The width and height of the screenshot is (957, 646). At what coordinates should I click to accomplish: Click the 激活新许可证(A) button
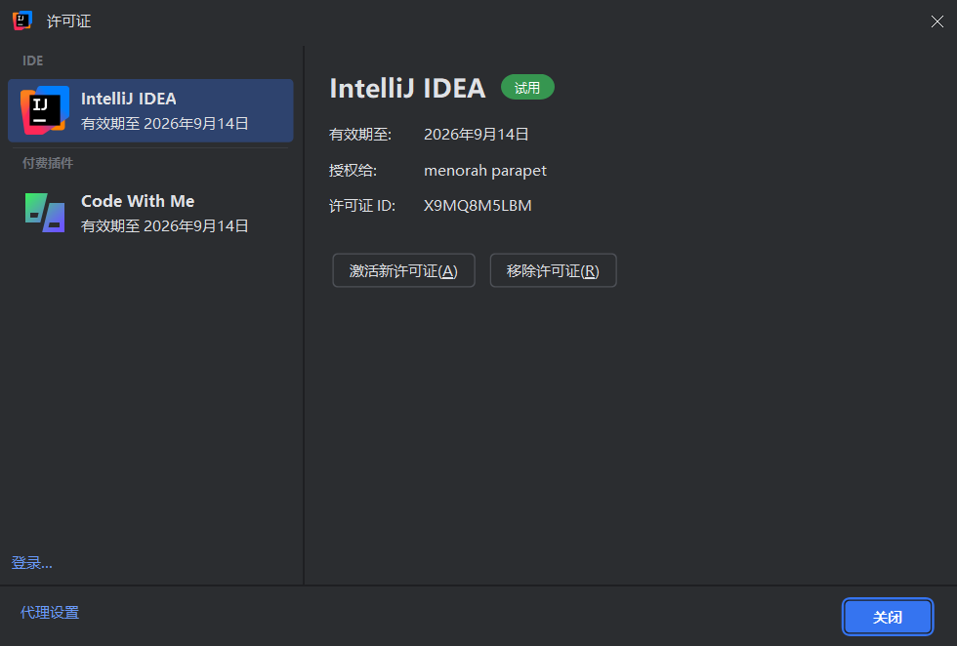point(403,270)
